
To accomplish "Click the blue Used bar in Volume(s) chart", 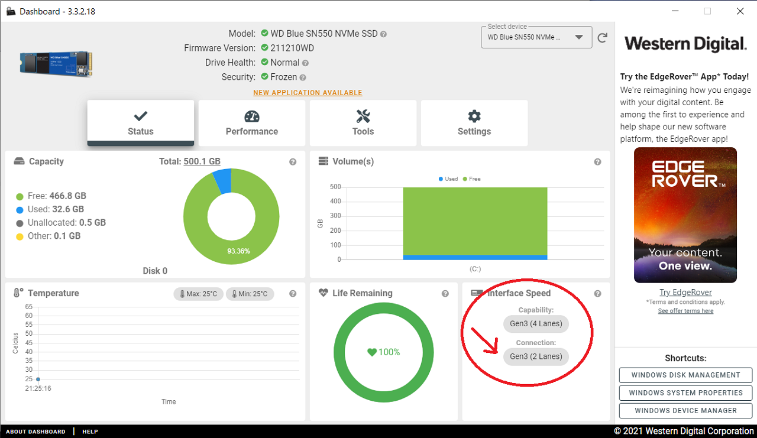I will pos(475,258).
